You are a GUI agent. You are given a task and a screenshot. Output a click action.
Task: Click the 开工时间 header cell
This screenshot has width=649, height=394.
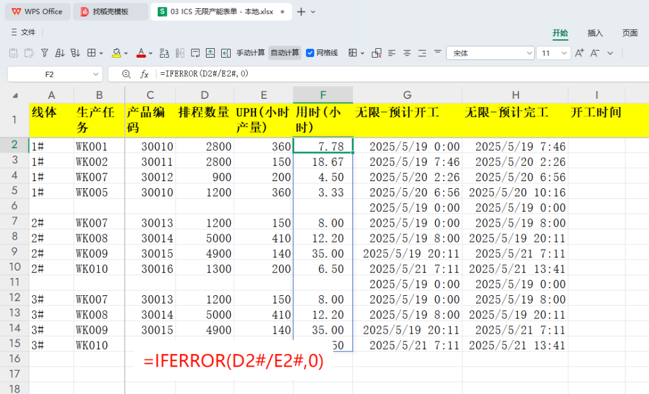(x=596, y=120)
